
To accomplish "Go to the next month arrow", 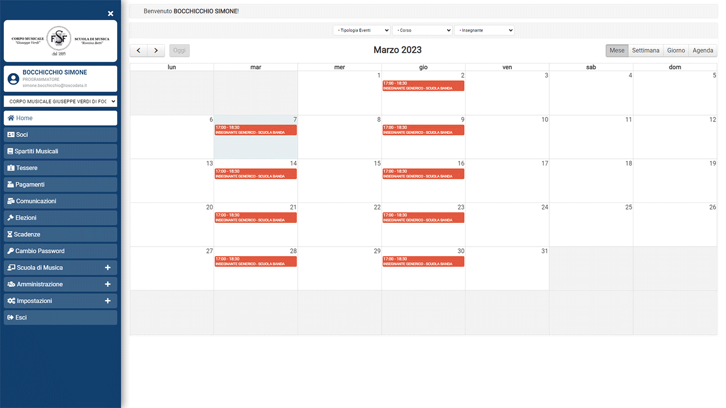I will click(x=156, y=50).
